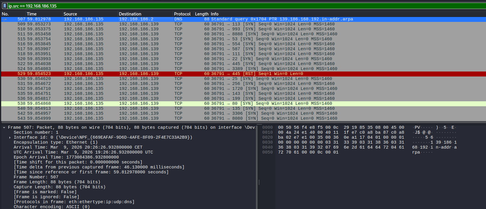Select the Frame Number: 507 line

(x=36, y=177)
